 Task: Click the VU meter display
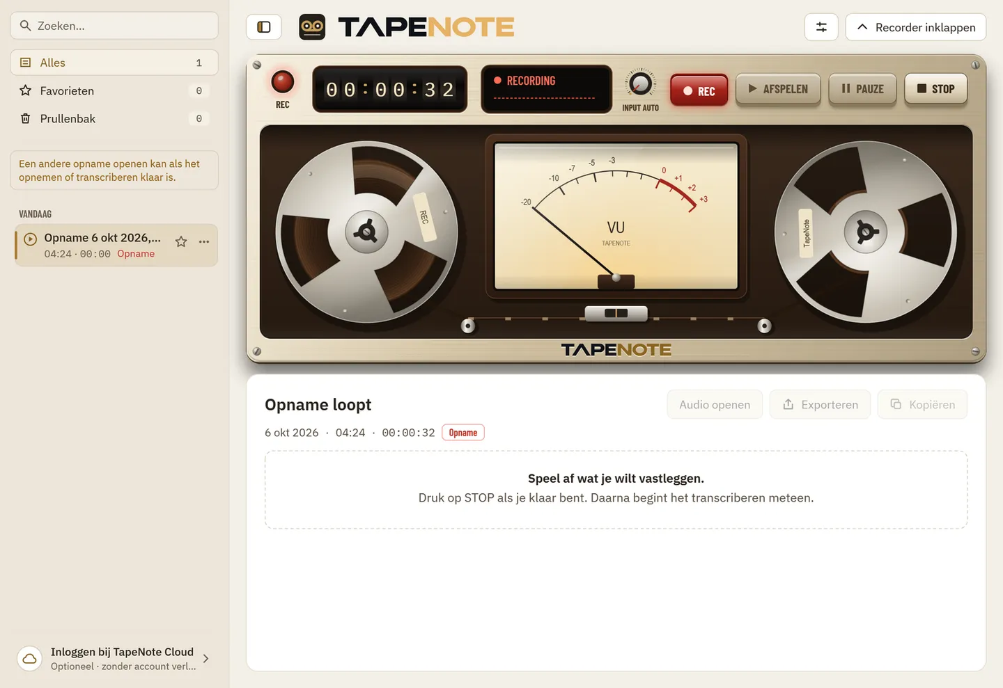point(616,216)
